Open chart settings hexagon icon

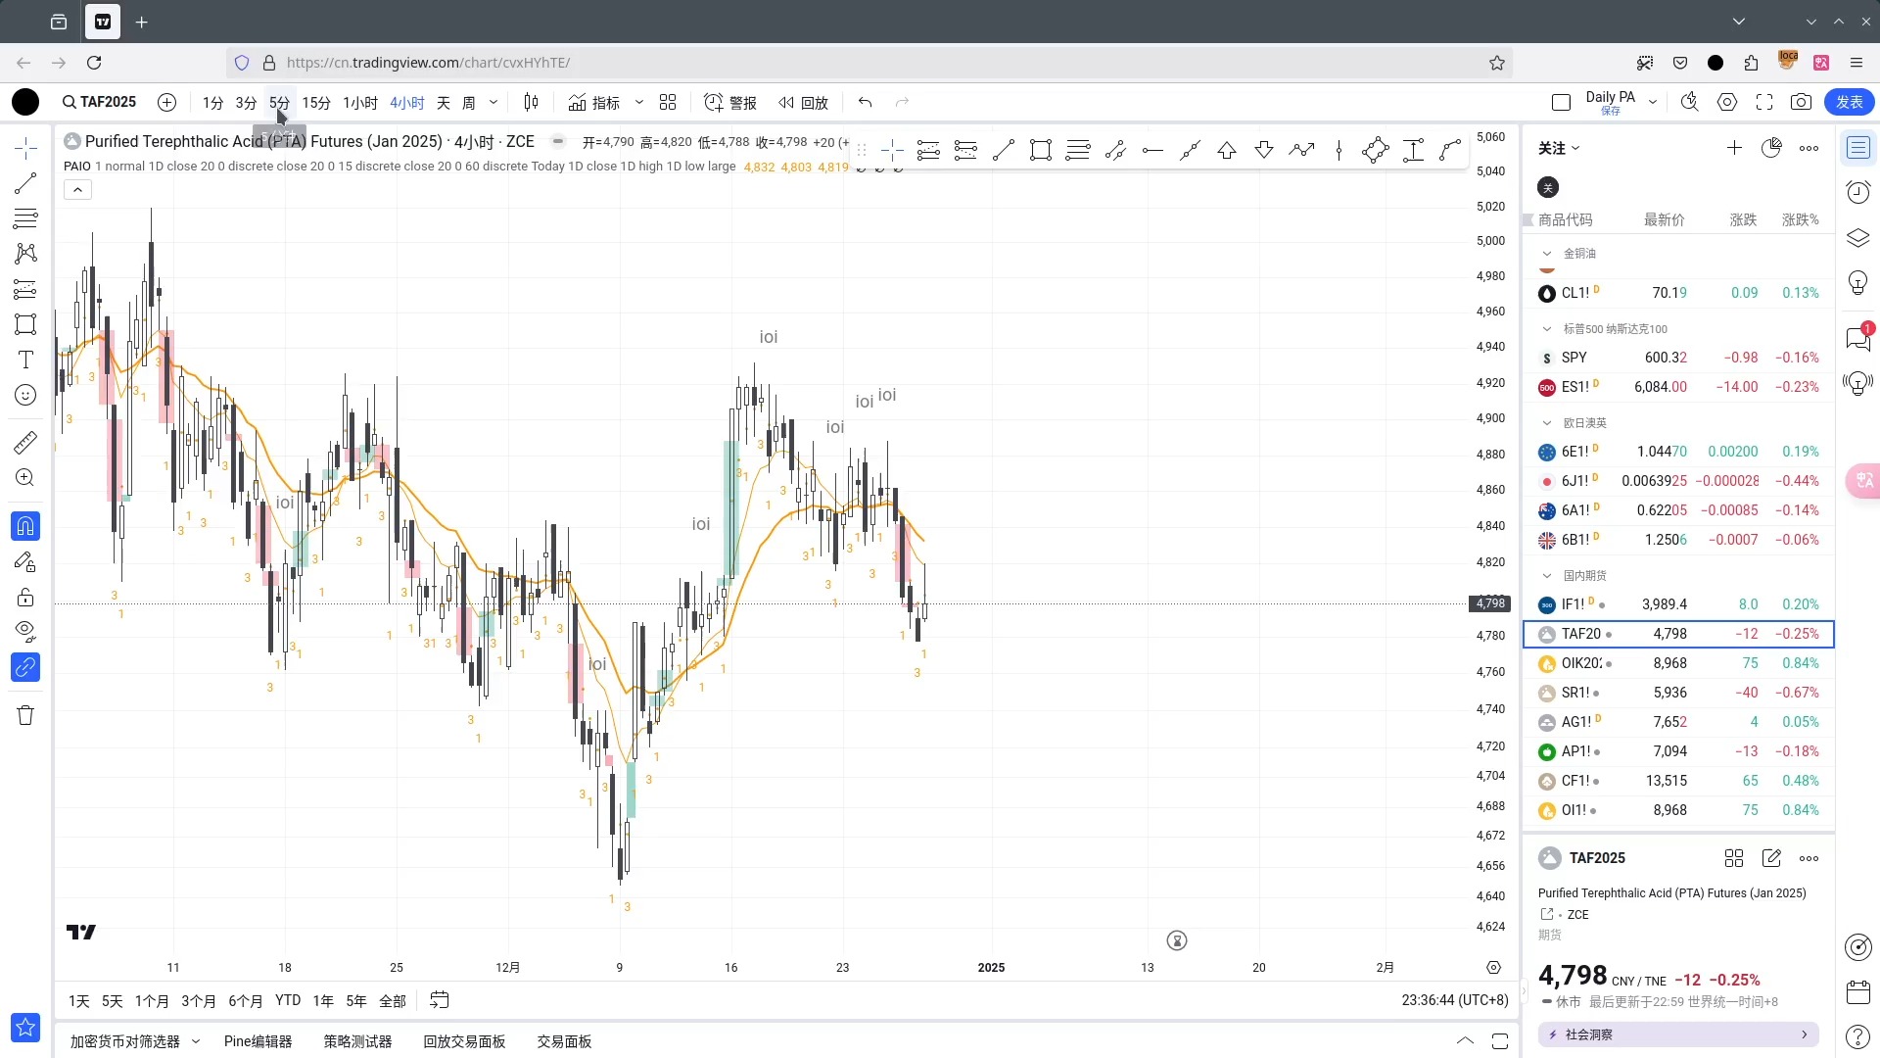point(1727,102)
